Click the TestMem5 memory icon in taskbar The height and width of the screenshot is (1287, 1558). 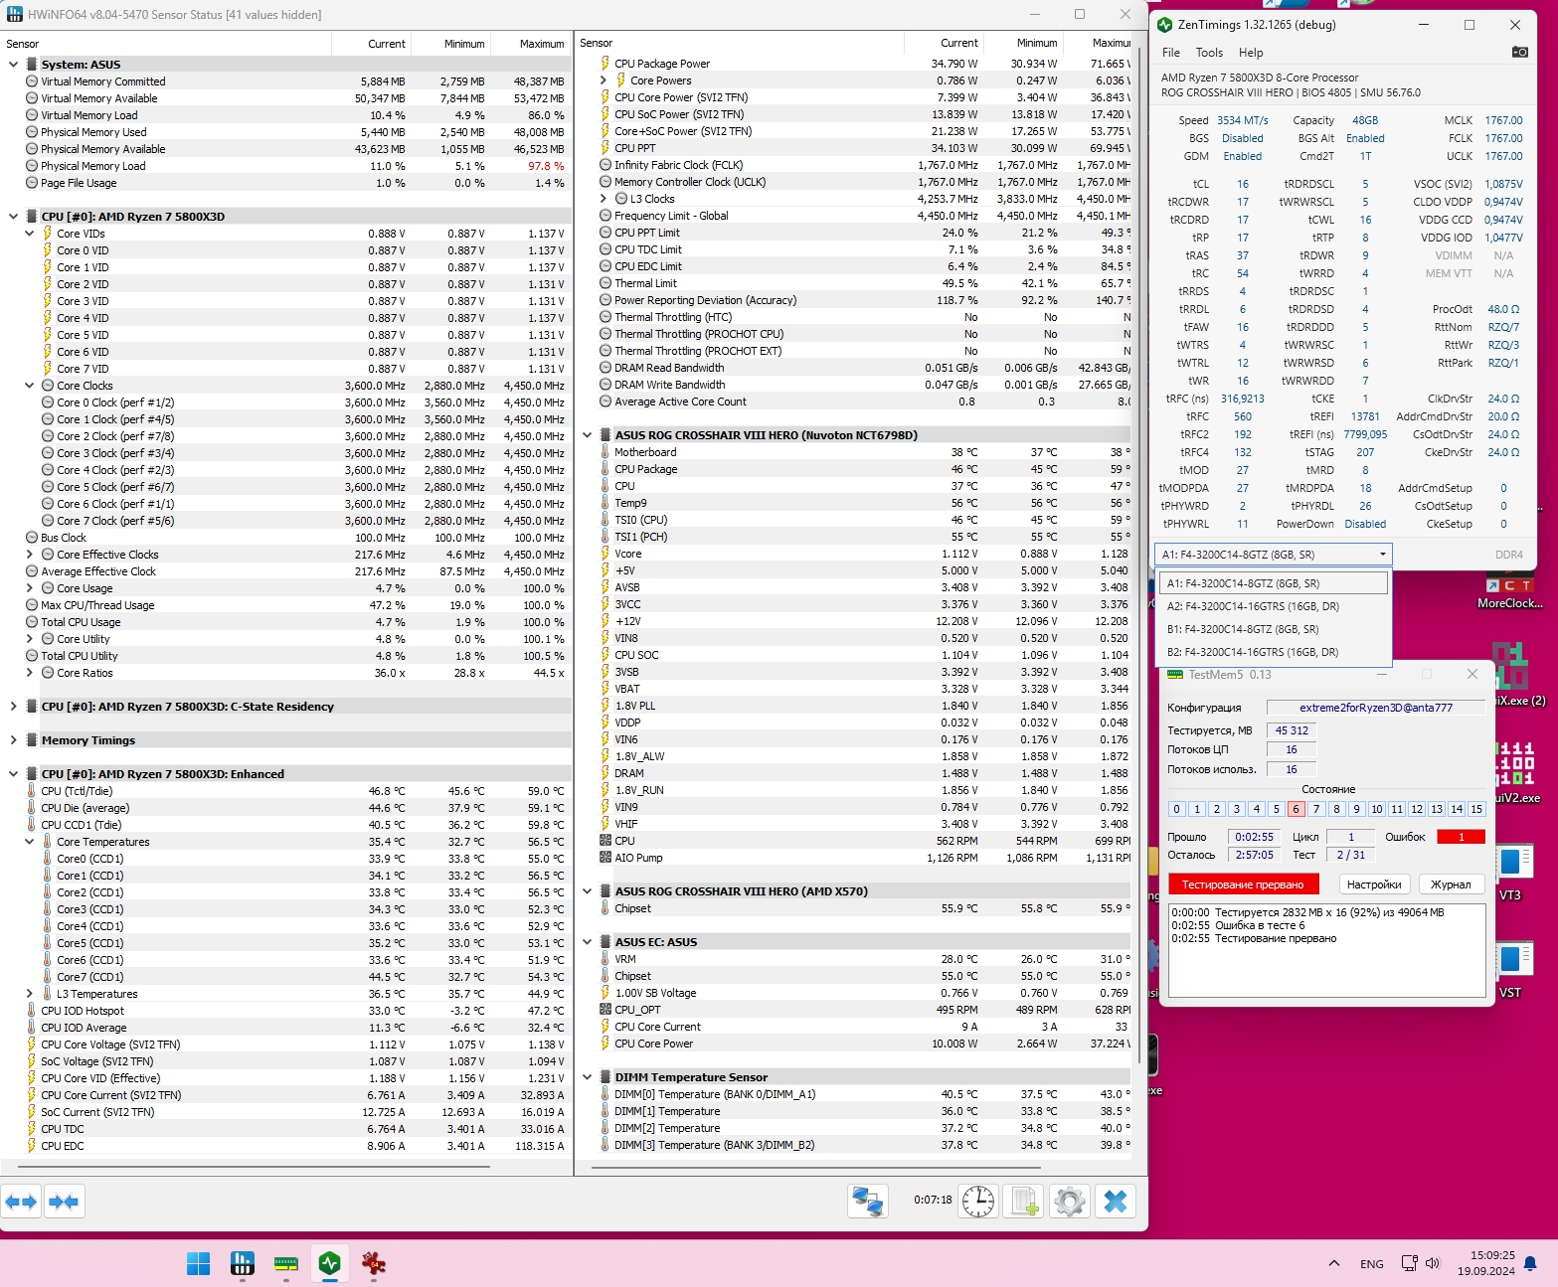coord(286,1263)
